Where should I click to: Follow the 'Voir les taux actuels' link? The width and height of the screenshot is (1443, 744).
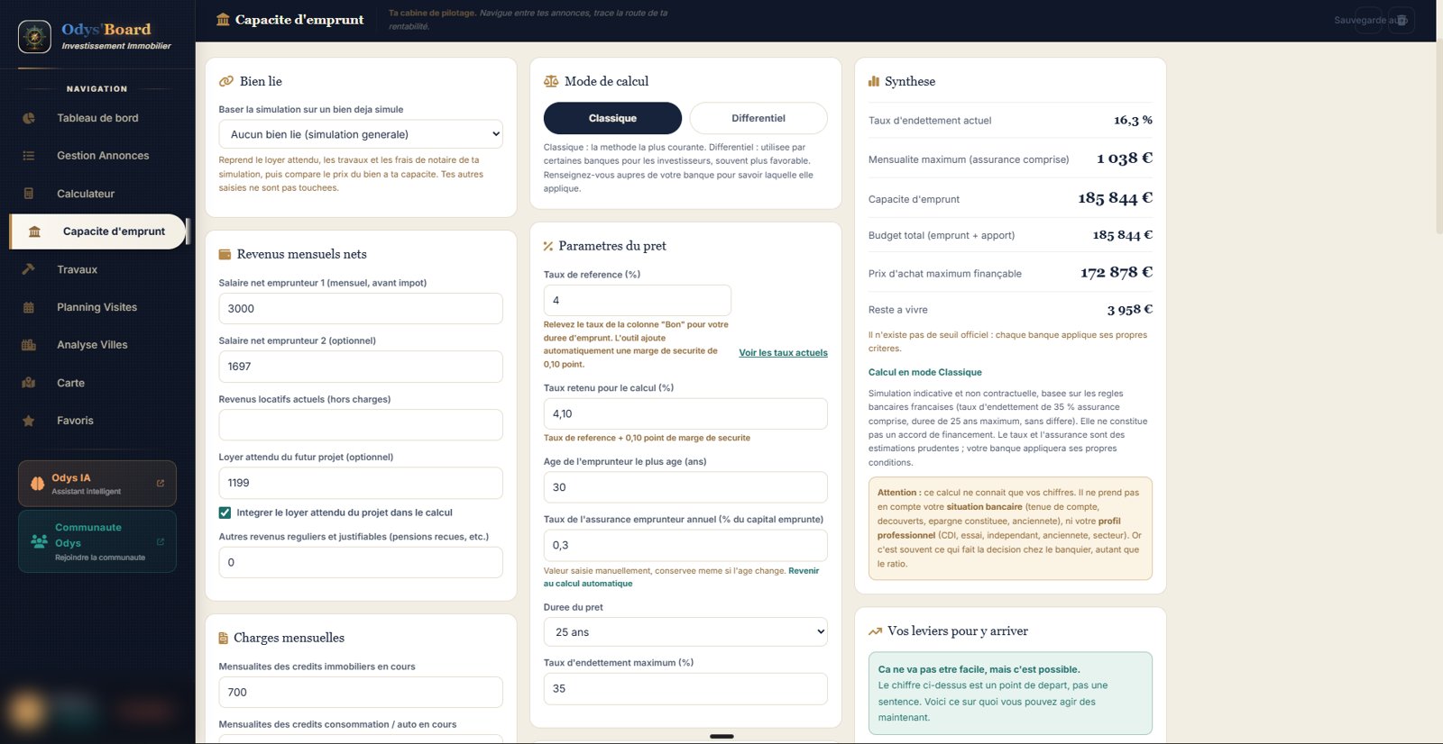click(x=783, y=353)
